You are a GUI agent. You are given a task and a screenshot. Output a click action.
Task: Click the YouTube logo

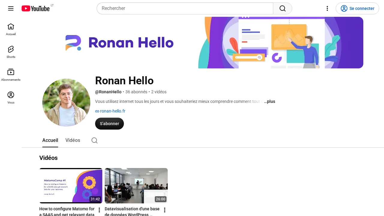click(35, 8)
